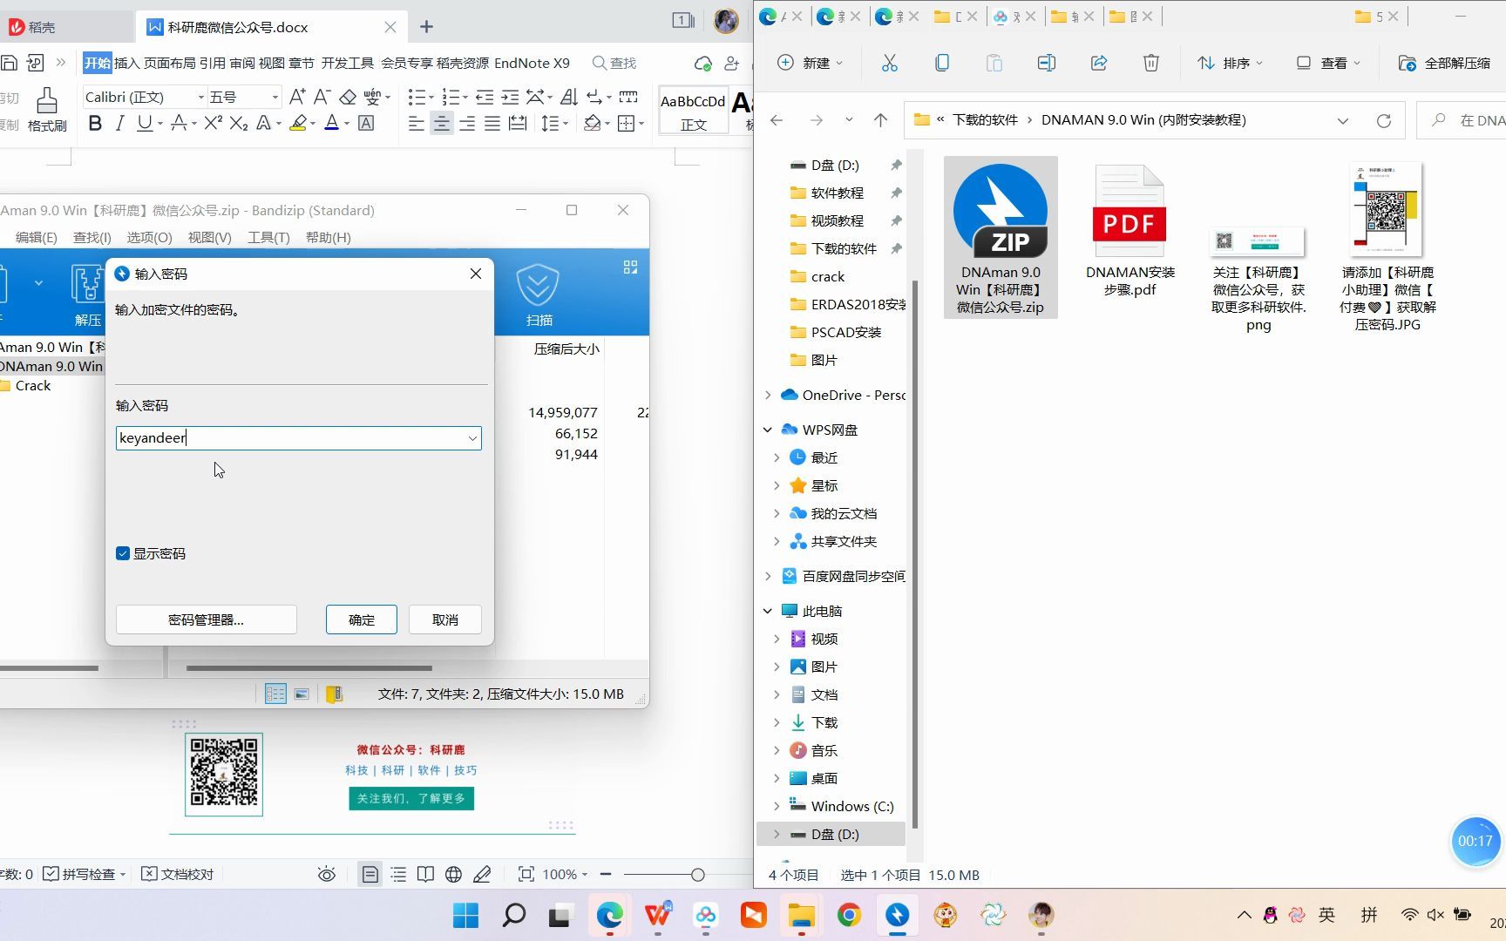Screen dimensions: 1506x941
Task: Open a new WPS tab with plus button
Action: click(426, 27)
